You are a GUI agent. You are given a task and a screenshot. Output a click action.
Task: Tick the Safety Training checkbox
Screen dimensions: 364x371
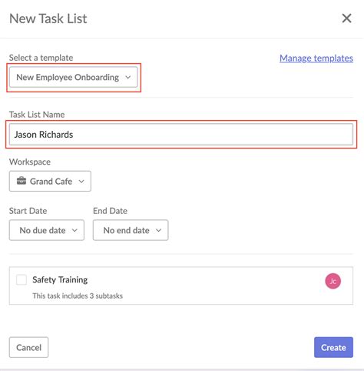pos(22,279)
